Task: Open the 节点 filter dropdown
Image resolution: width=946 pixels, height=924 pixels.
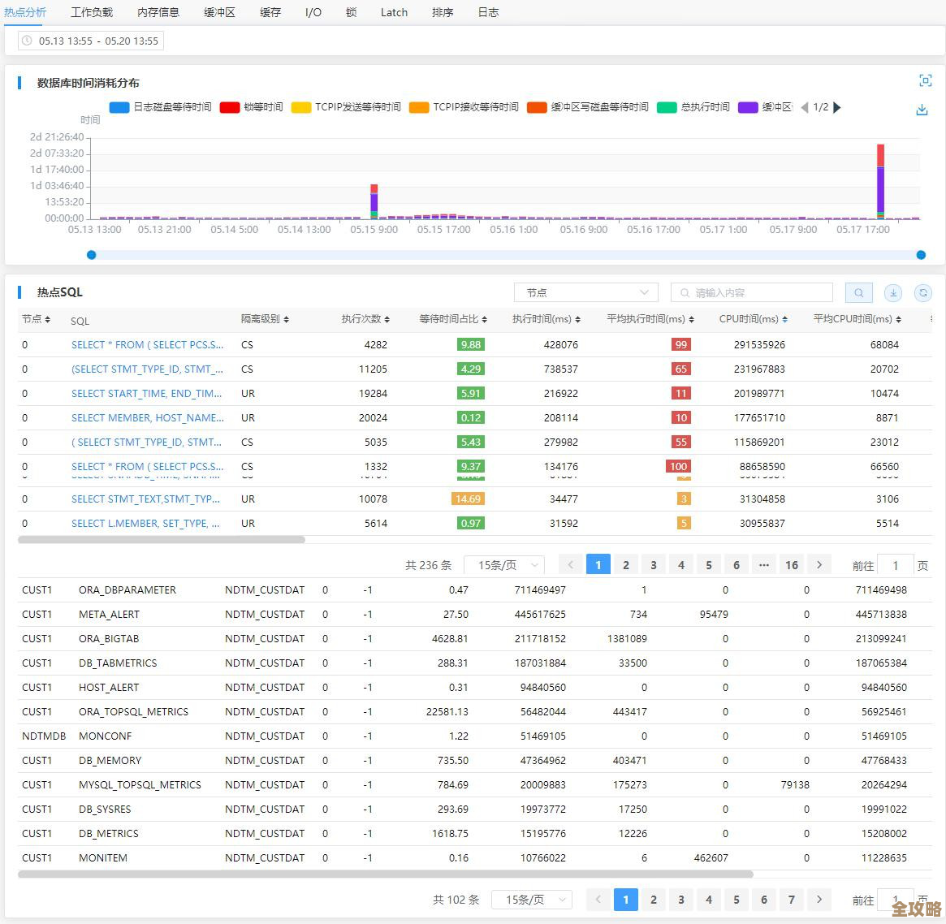Action: 585,292
